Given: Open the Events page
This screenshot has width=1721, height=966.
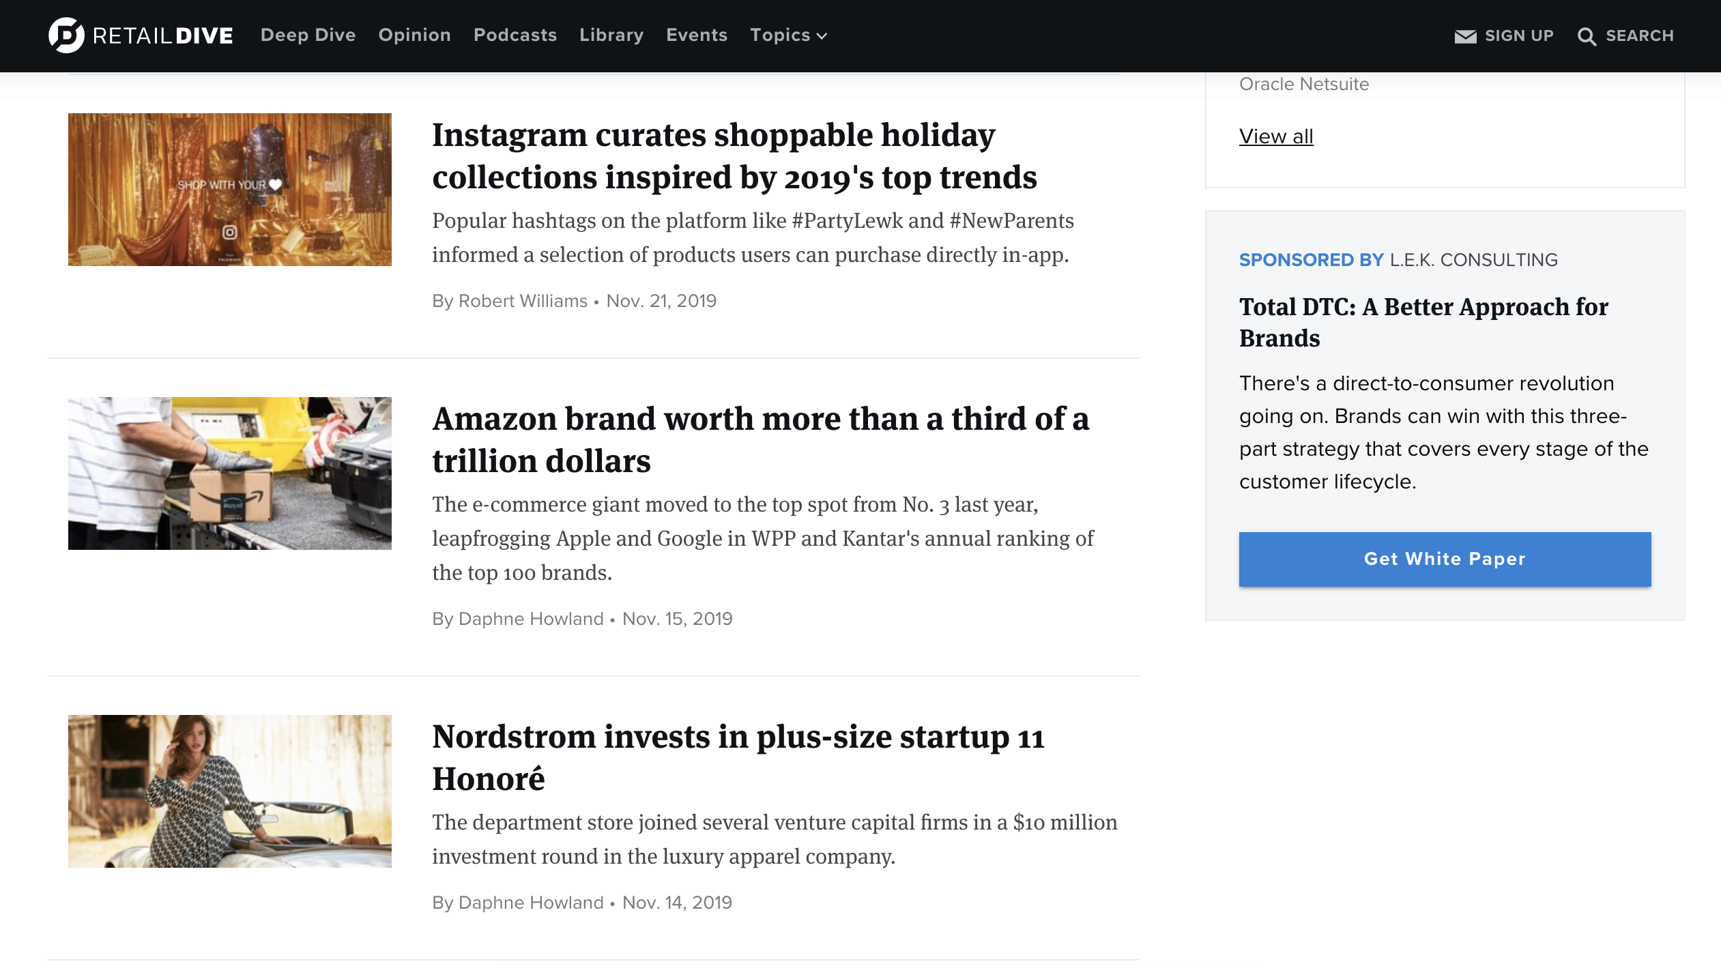Looking at the screenshot, I should [x=697, y=35].
